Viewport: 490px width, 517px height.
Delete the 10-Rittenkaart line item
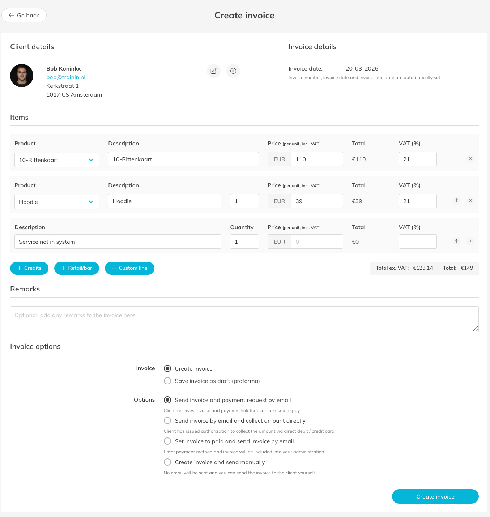[x=470, y=159]
